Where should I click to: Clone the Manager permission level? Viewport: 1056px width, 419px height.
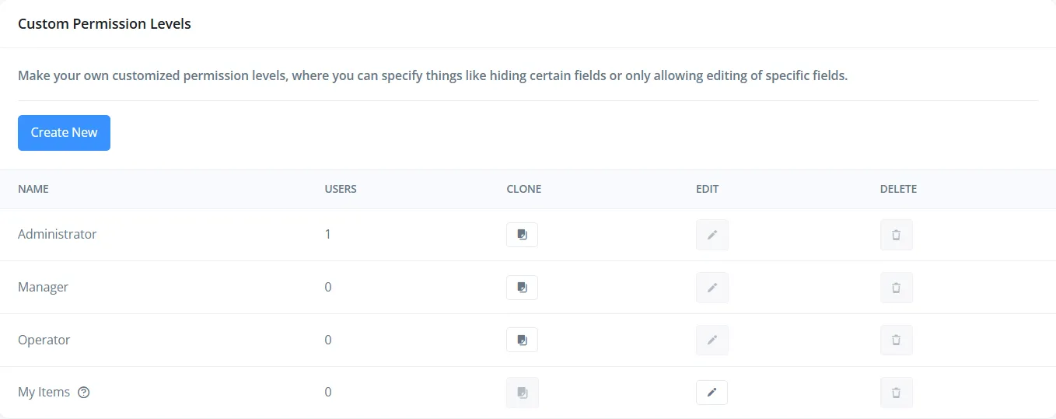[x=522, y=288]
